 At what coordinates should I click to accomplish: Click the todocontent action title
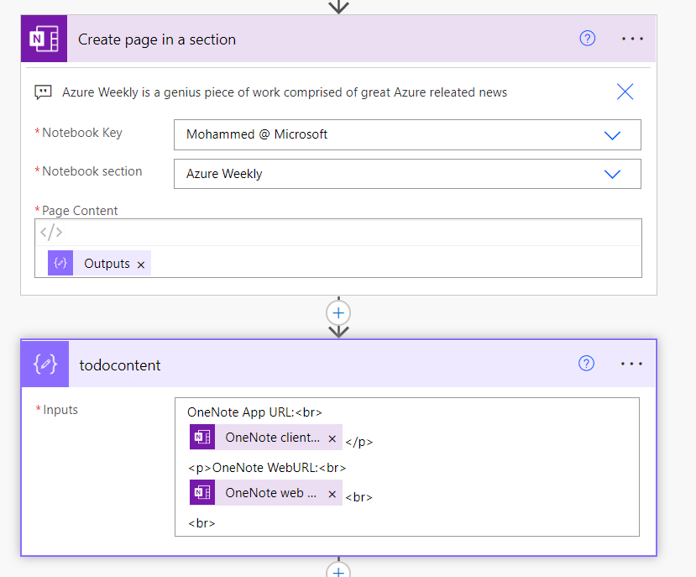(120, 365)
